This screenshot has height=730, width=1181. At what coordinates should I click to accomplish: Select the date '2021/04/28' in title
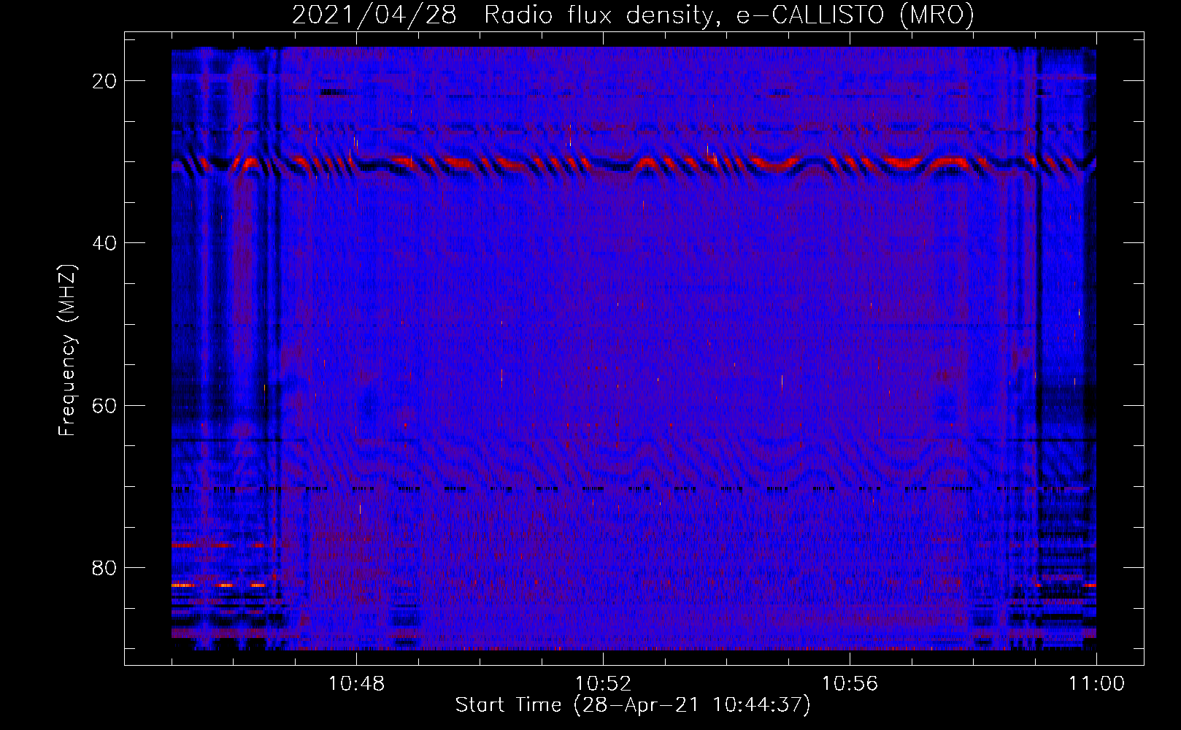pos(374,15)
